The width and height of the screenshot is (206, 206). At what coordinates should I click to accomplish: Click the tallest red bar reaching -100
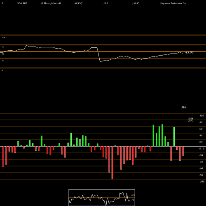112,163
